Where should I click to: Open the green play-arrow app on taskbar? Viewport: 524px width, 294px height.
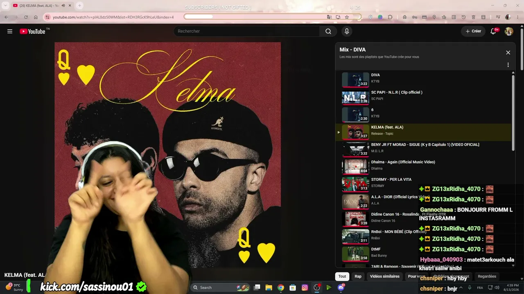(329, 287)
